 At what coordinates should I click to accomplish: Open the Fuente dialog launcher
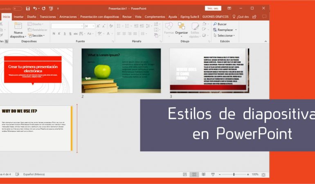(113, 41)
